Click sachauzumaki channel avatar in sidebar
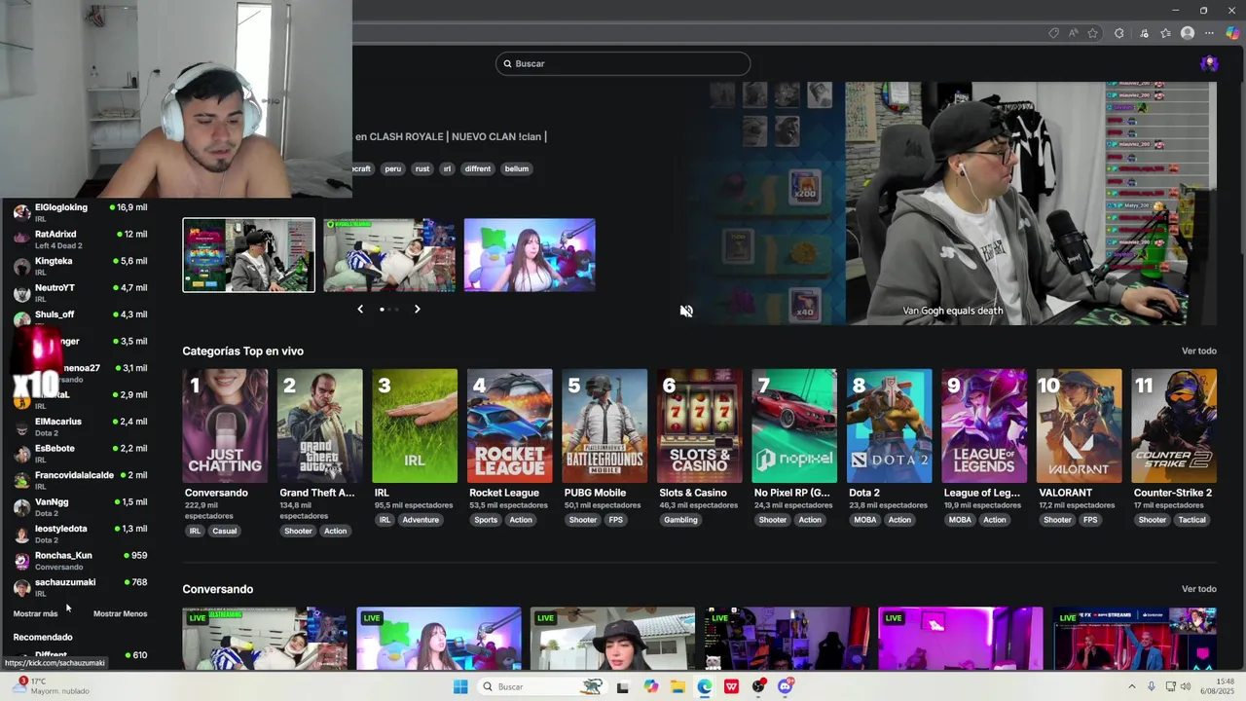Viewport: 1246px width, 701px height. (21, 587)
